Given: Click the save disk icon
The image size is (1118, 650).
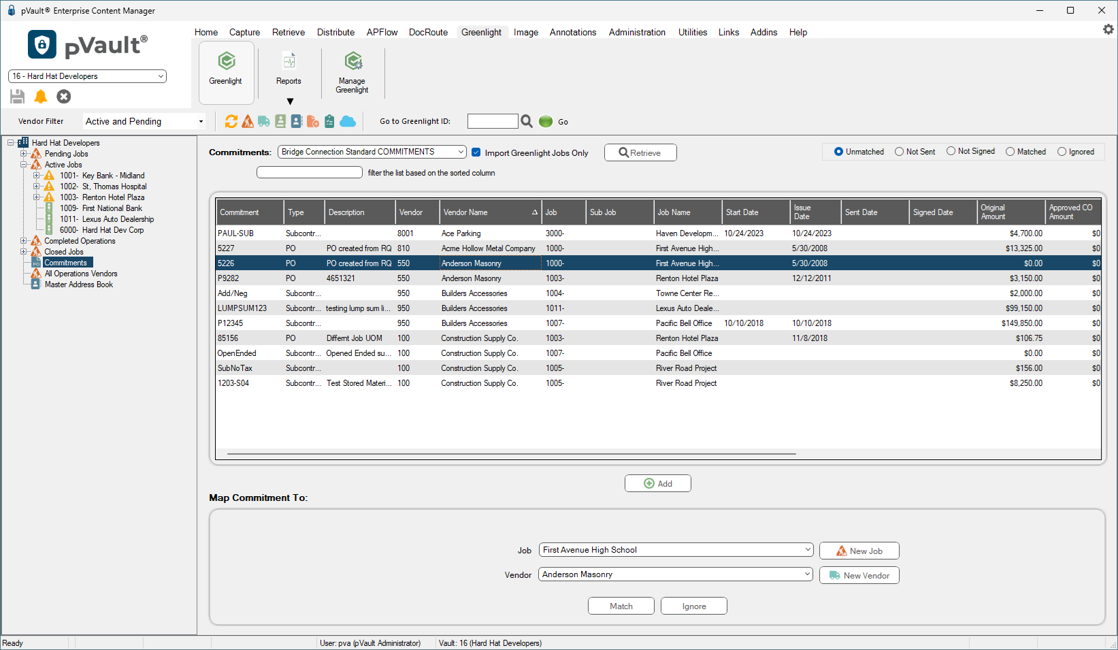Looking at the screenshot, I should (17, 97).
